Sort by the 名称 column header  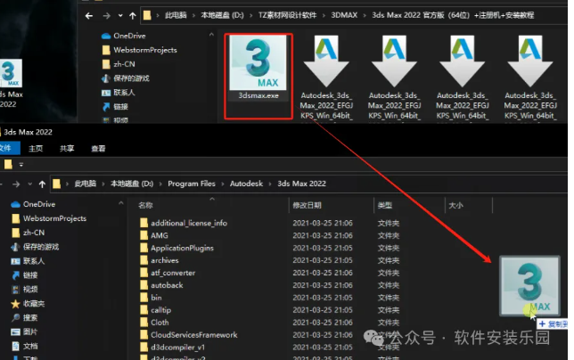147,205
